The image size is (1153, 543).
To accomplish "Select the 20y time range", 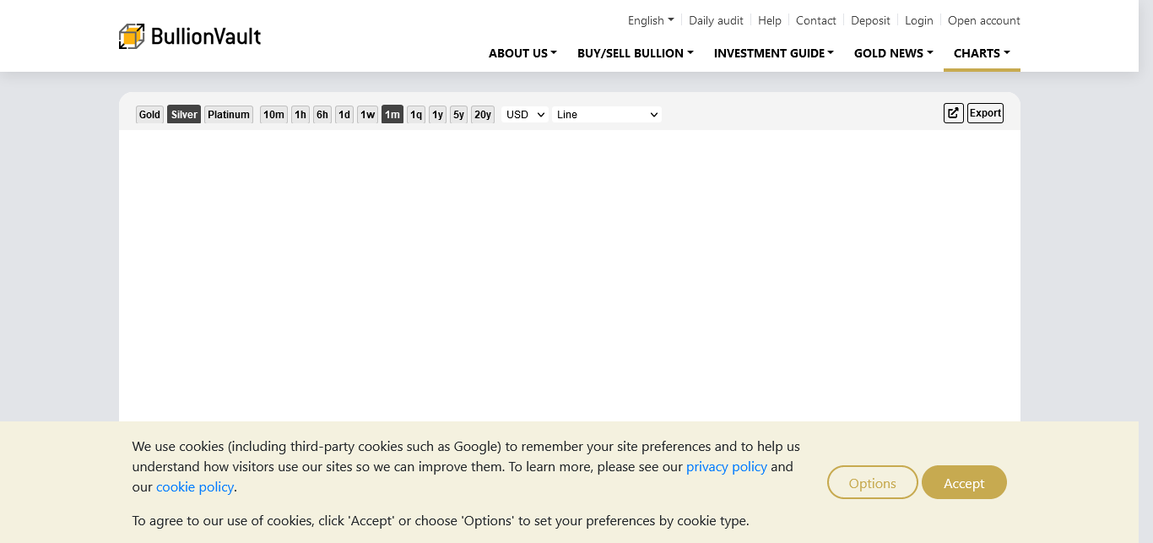I will (x=482, y=115).
